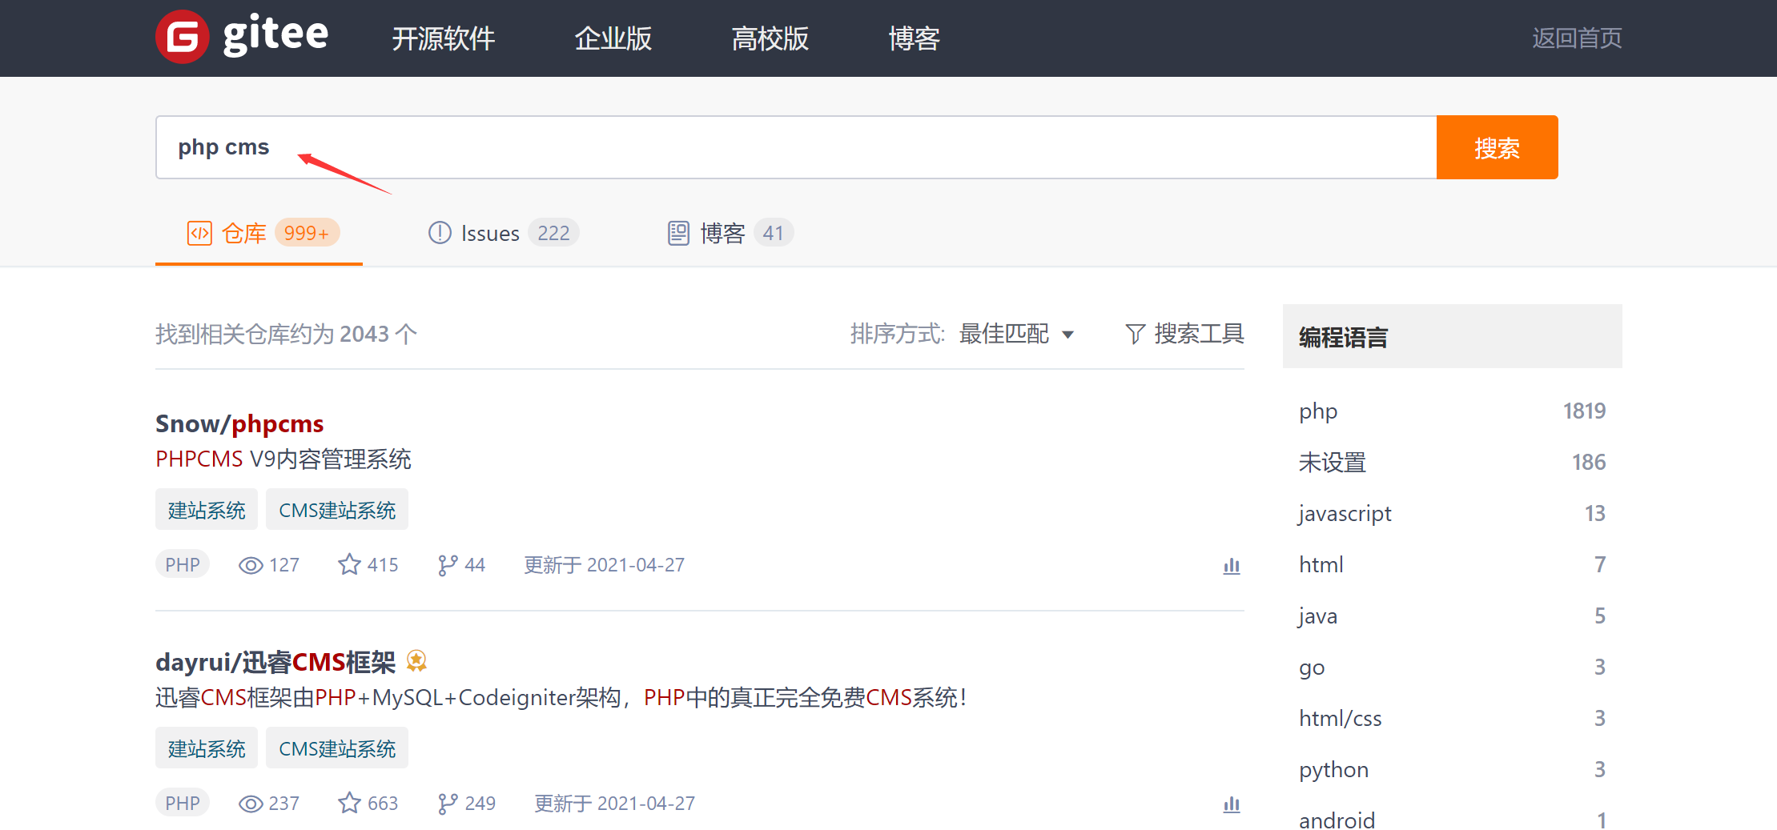This screenshot has width=1777, height=830.
Task: Open the 最佳匹配 sort dropdown
Action: click(x=1016, y=334)
